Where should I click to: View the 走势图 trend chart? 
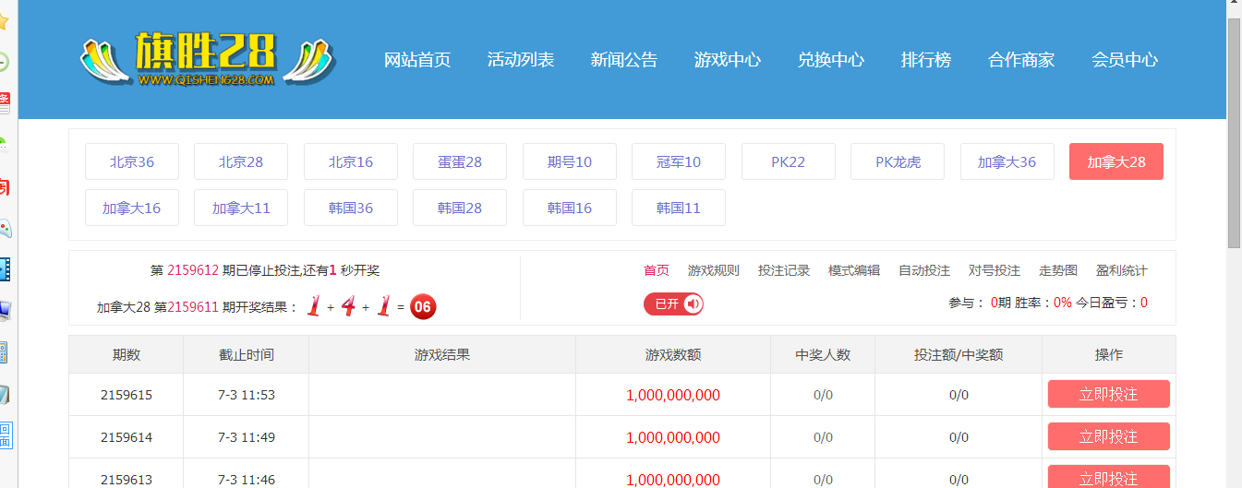click(1058, 270)
